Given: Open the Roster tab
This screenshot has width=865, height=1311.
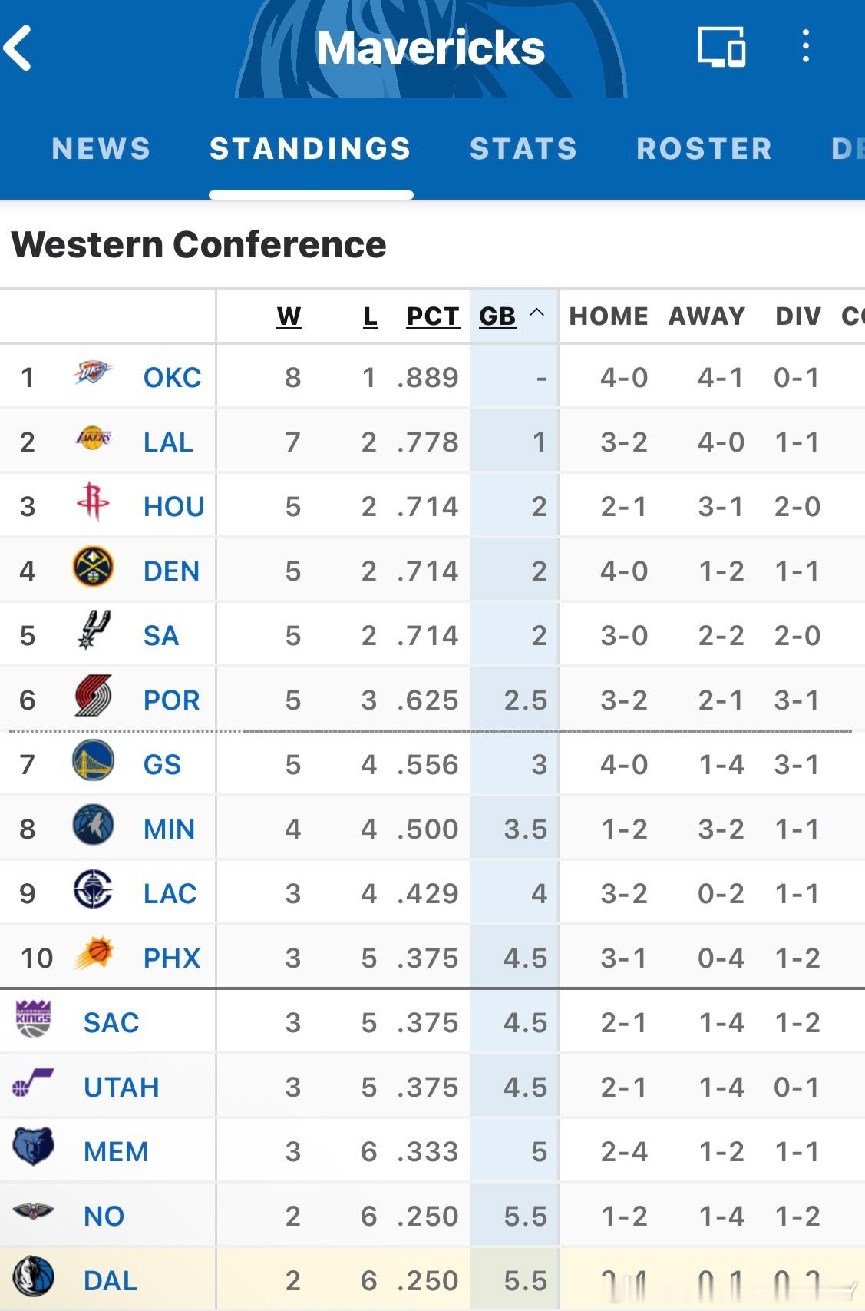Looking at the screenshot, I should [x=704, y=149].
